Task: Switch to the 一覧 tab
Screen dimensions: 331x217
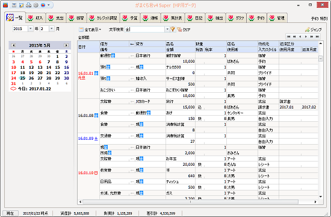Action: pyautogui.click(x=15, y=17)
